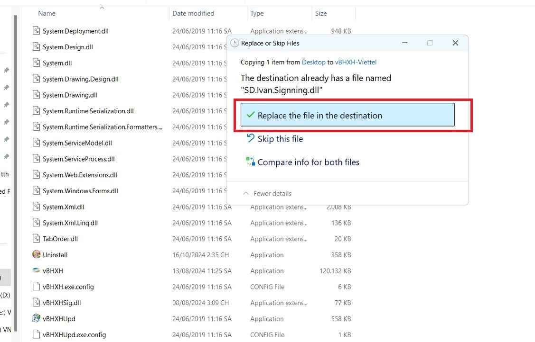Click the Skip this file arrow icon
The image size is (535, 342).
(250, 138)
